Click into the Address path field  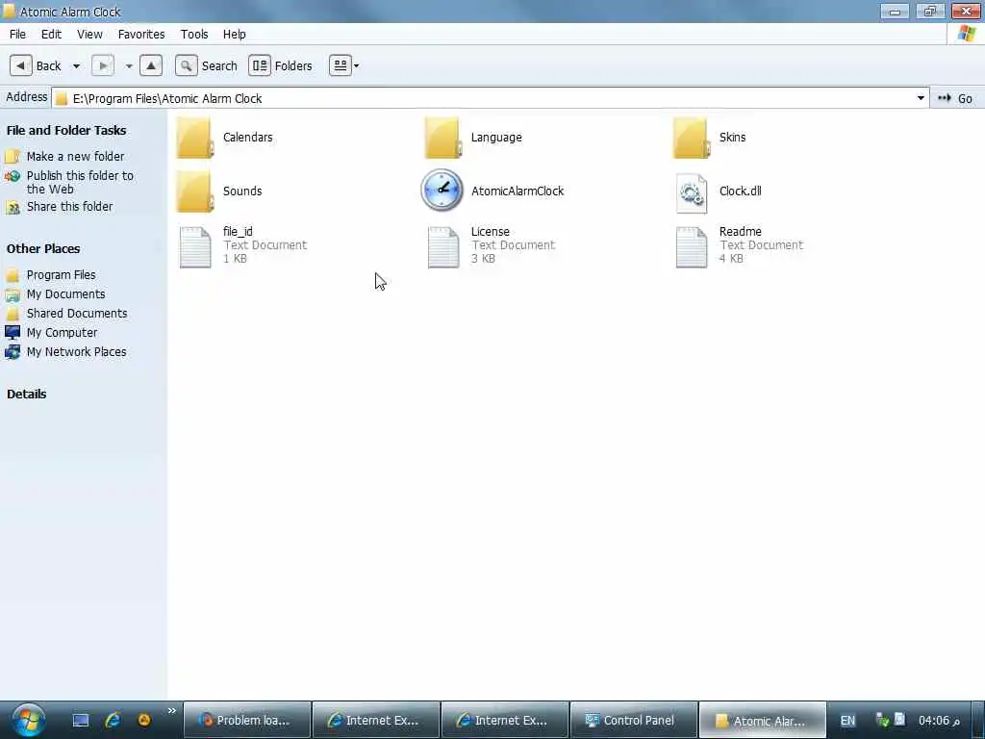coord(490,98)
